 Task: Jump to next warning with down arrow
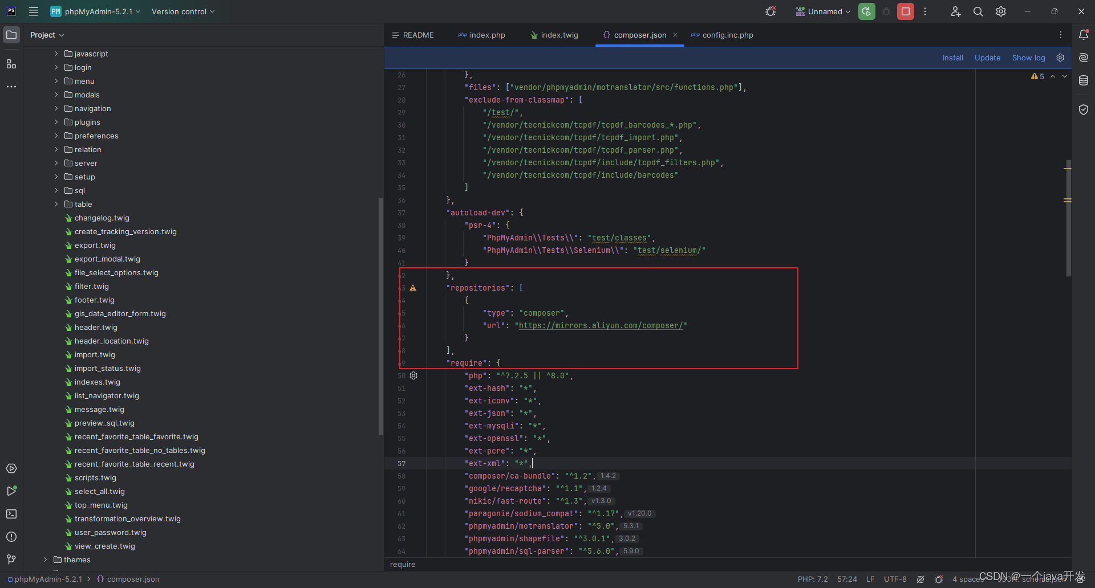(1064, 76)
